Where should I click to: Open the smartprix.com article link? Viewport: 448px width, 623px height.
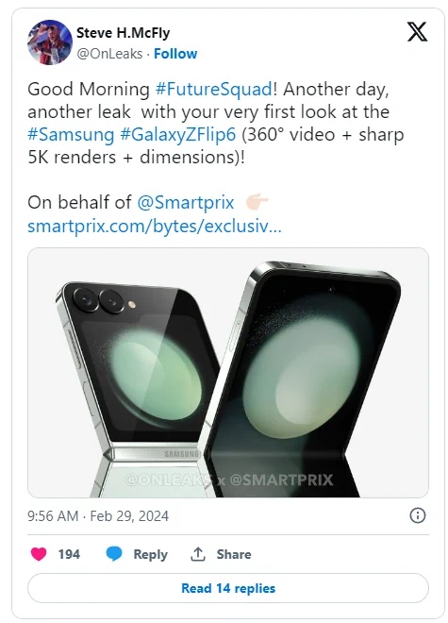pyautogui.click(x=155, y=227)
